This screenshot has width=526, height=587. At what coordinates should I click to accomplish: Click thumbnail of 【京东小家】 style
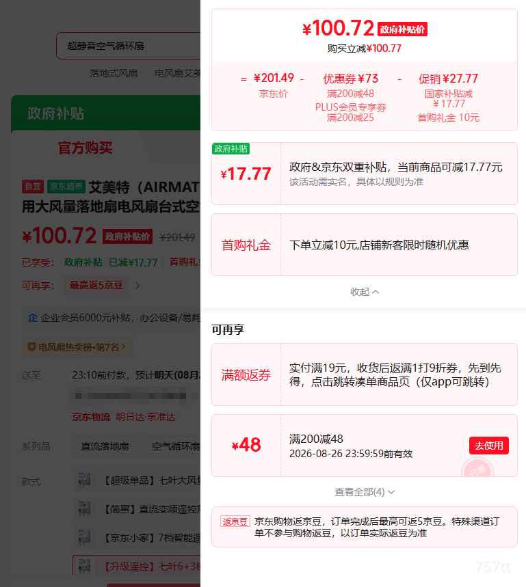click(x=84, y=538)
